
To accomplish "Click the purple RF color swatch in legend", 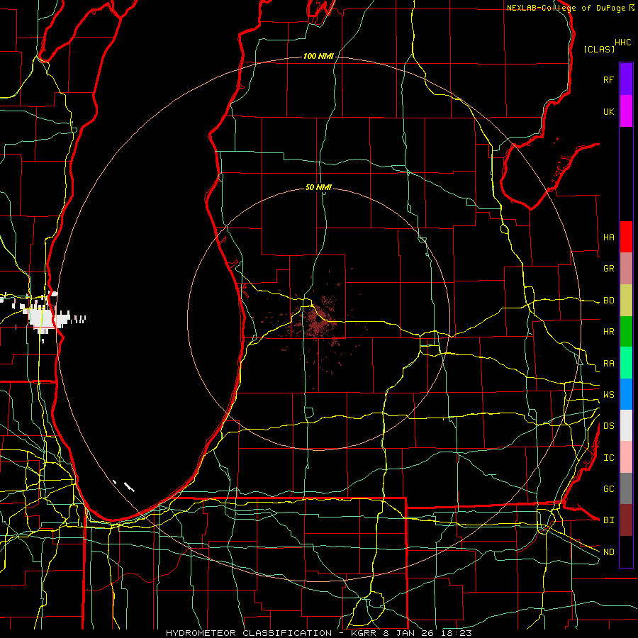I will tap(626, 79).
